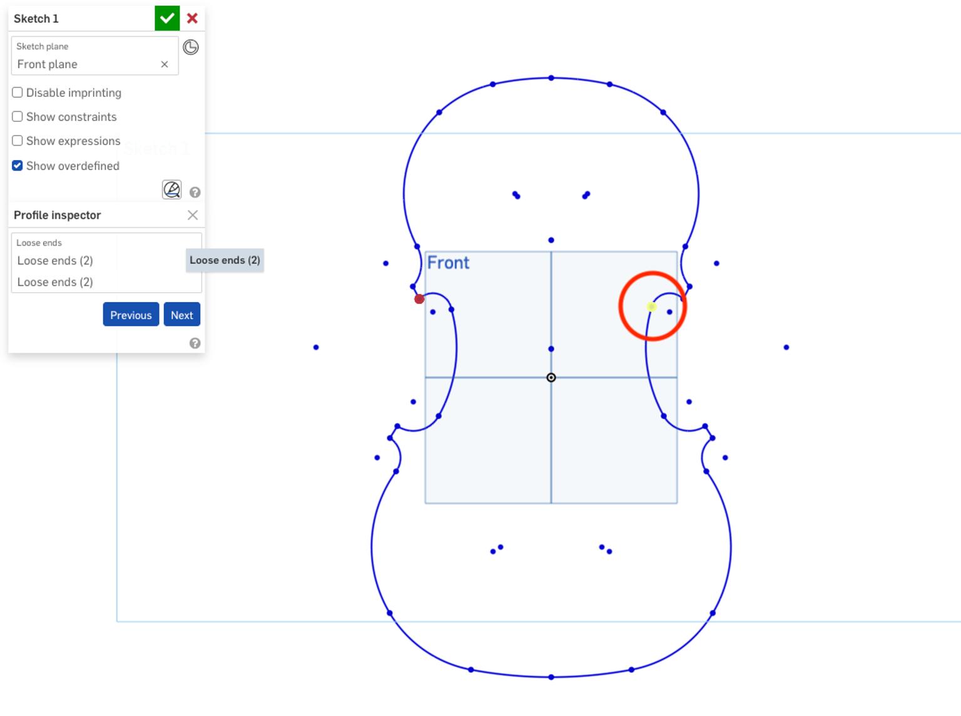Image resolution: width=961 pixels, height=716 pixels.
Task: Accept the sketch with the green checkmark
Action: point(166,18)
